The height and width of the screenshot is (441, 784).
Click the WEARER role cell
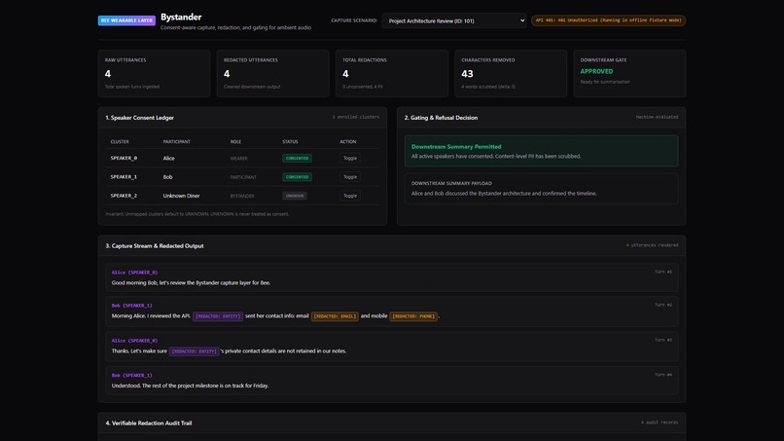238,158
